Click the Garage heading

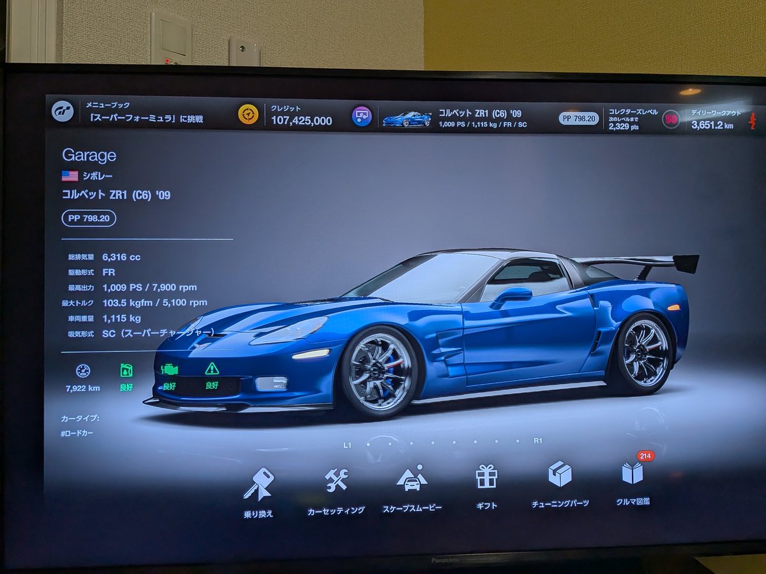coord(89,156)
